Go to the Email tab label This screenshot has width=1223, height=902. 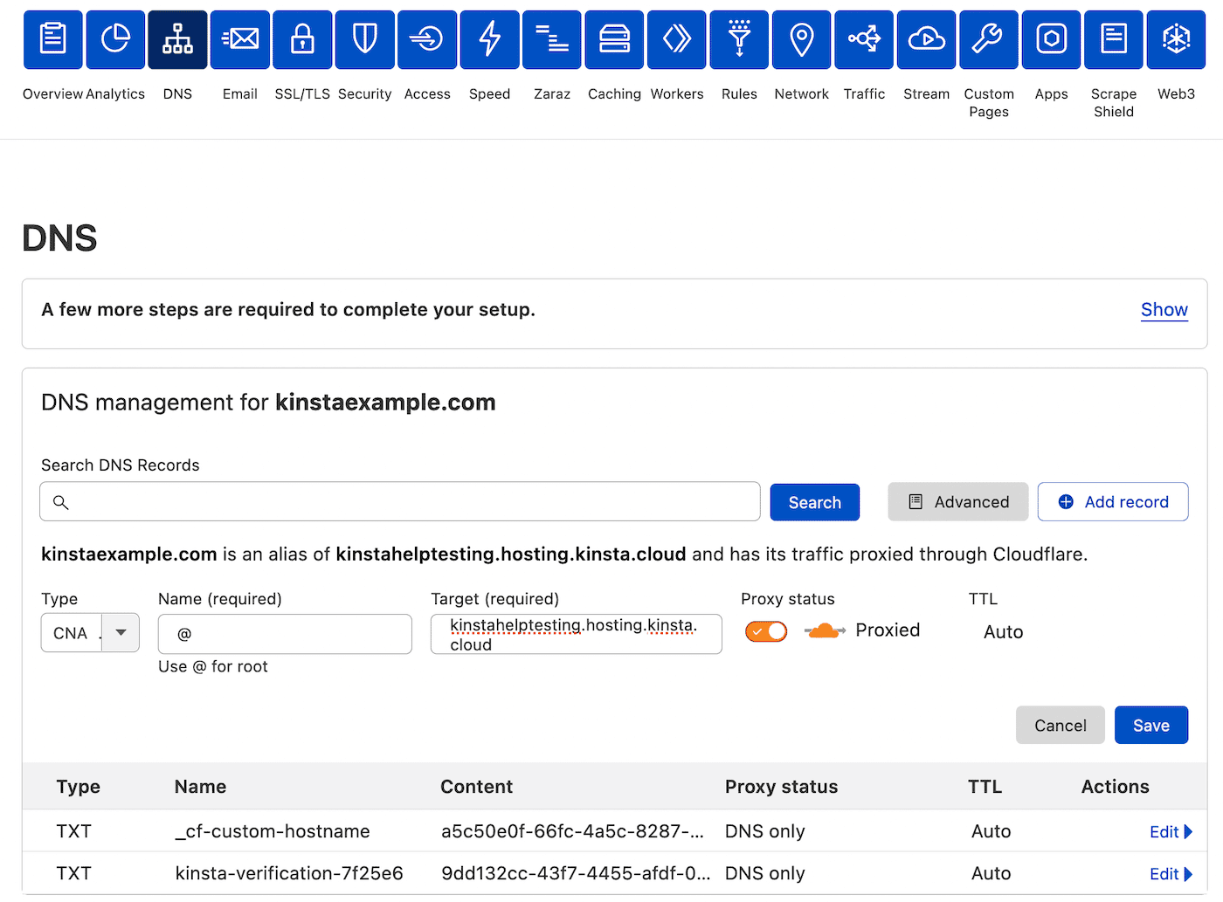pyautogui.click(x=240, y=94)
